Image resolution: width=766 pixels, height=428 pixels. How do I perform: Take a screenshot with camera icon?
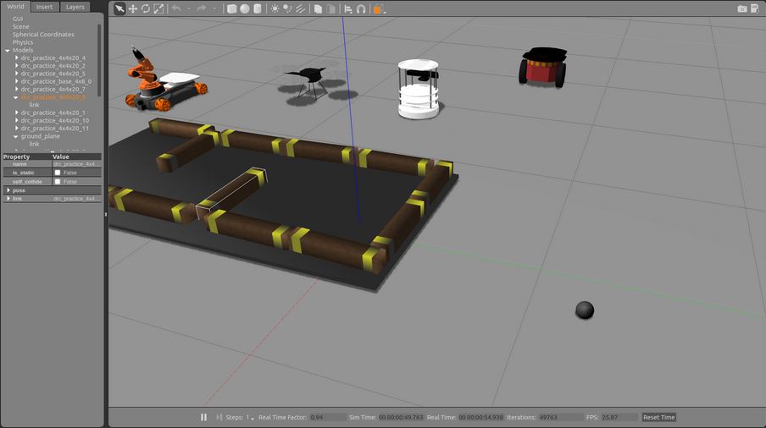(x=742, y=8)
